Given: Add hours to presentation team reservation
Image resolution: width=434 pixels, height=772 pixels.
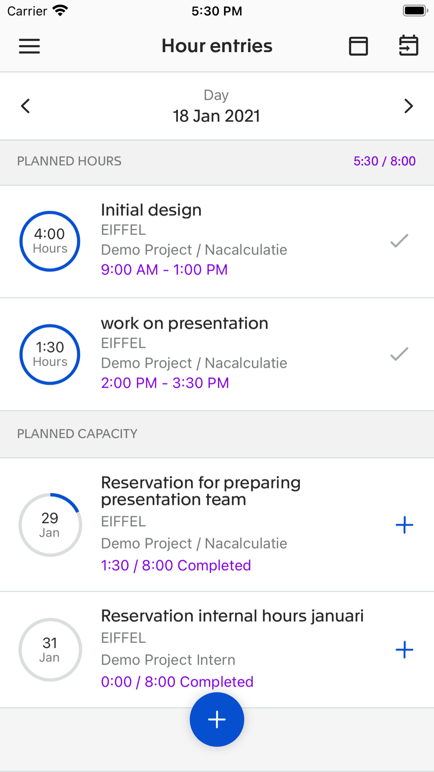Looking at the screenshot, I should [x=404, y=525].
